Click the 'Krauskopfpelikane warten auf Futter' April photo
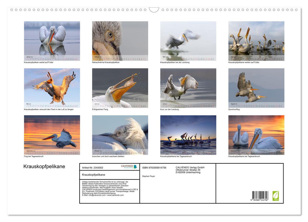Viewport: 308px width, 222px height. (256, 41)
